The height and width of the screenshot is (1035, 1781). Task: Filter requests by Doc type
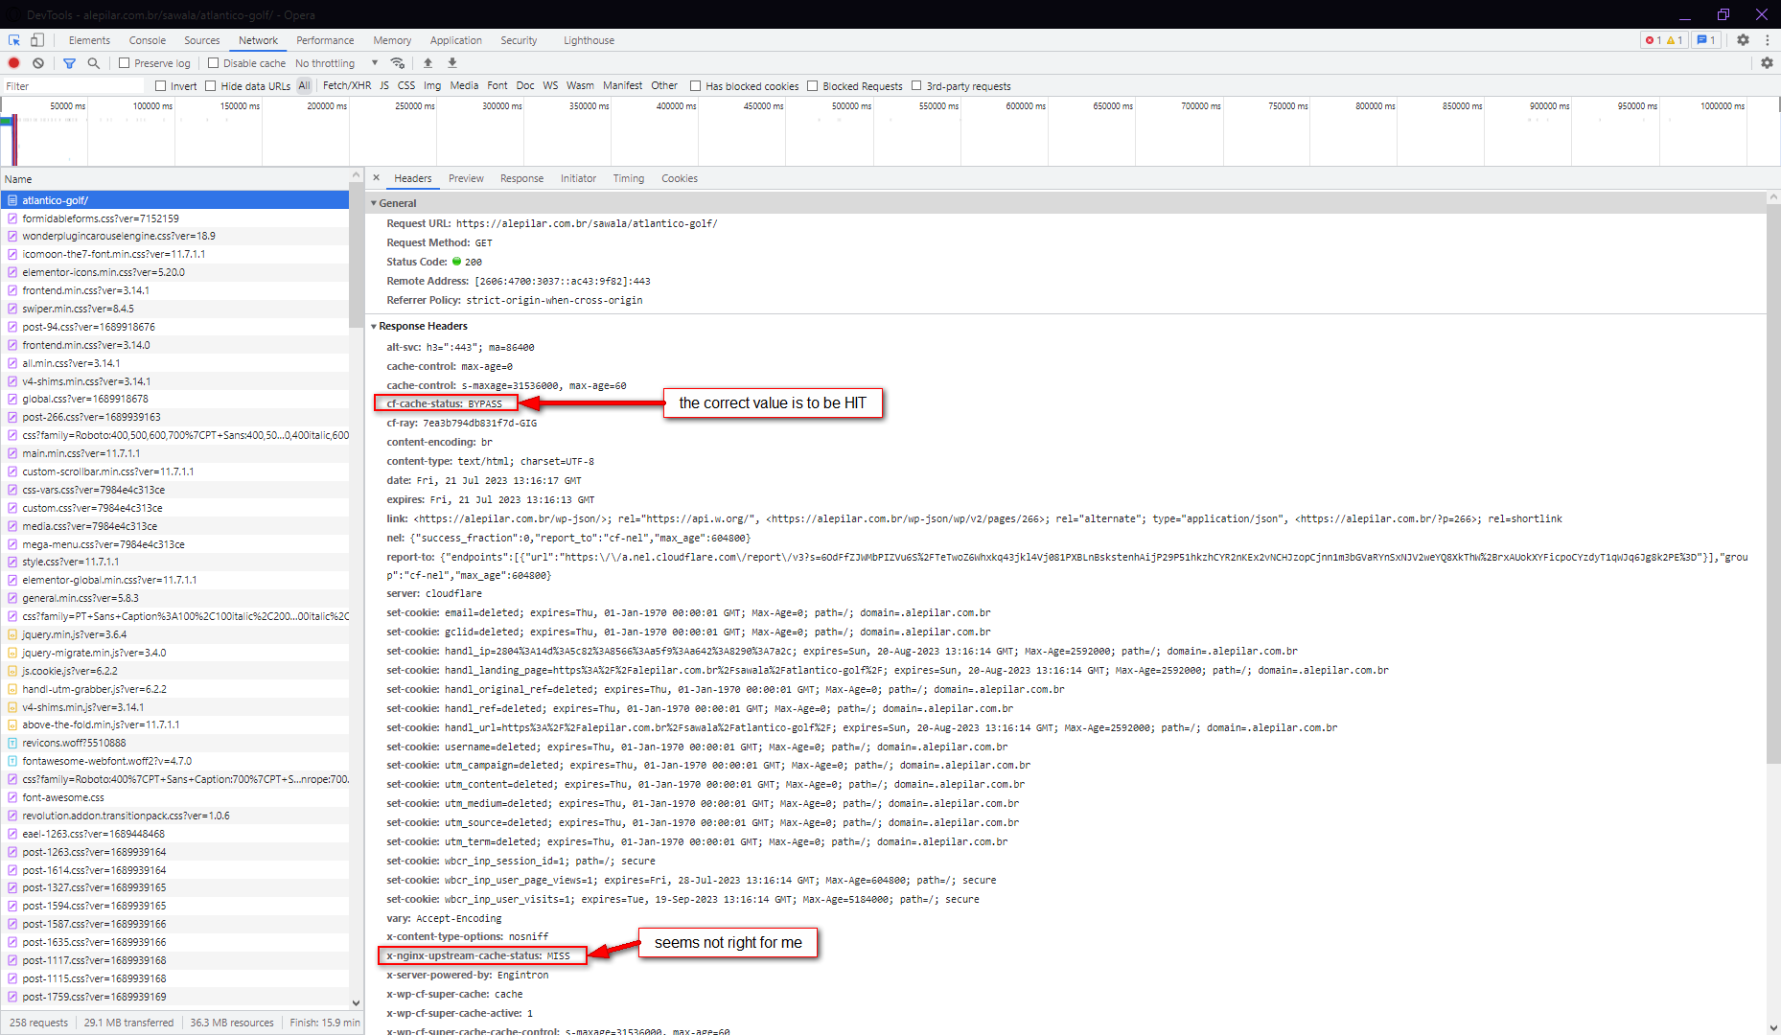click(525, 86)
